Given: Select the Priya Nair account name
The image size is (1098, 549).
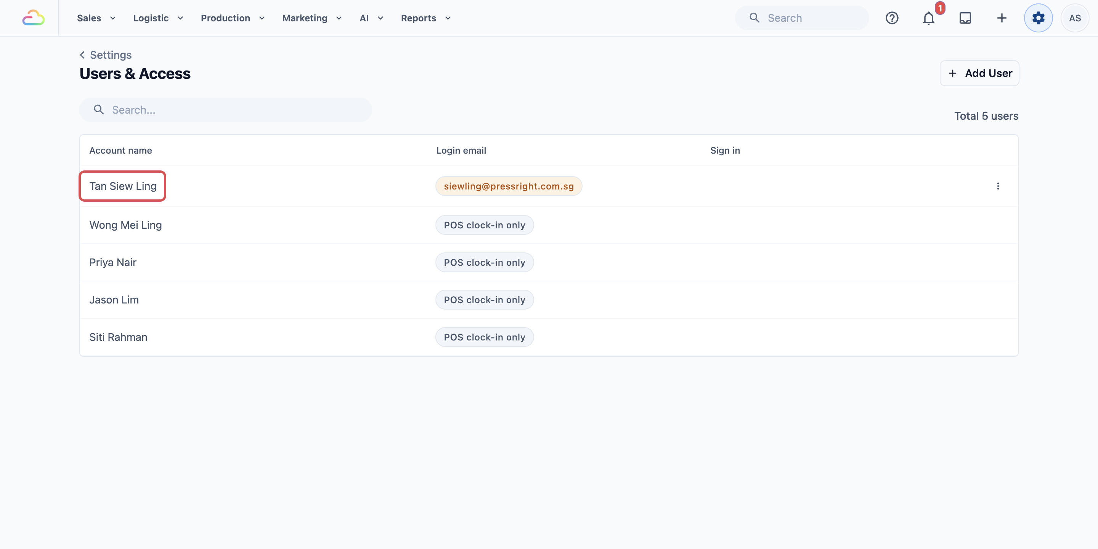Looking at the screenshot, I should tap(112, 262).
